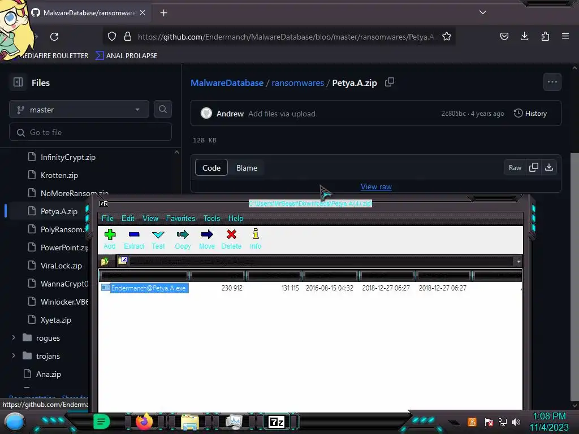Open InfinityCrypt.zip in the file tree
The width and height of the screenshot is (579, 434).
point(68,157)
